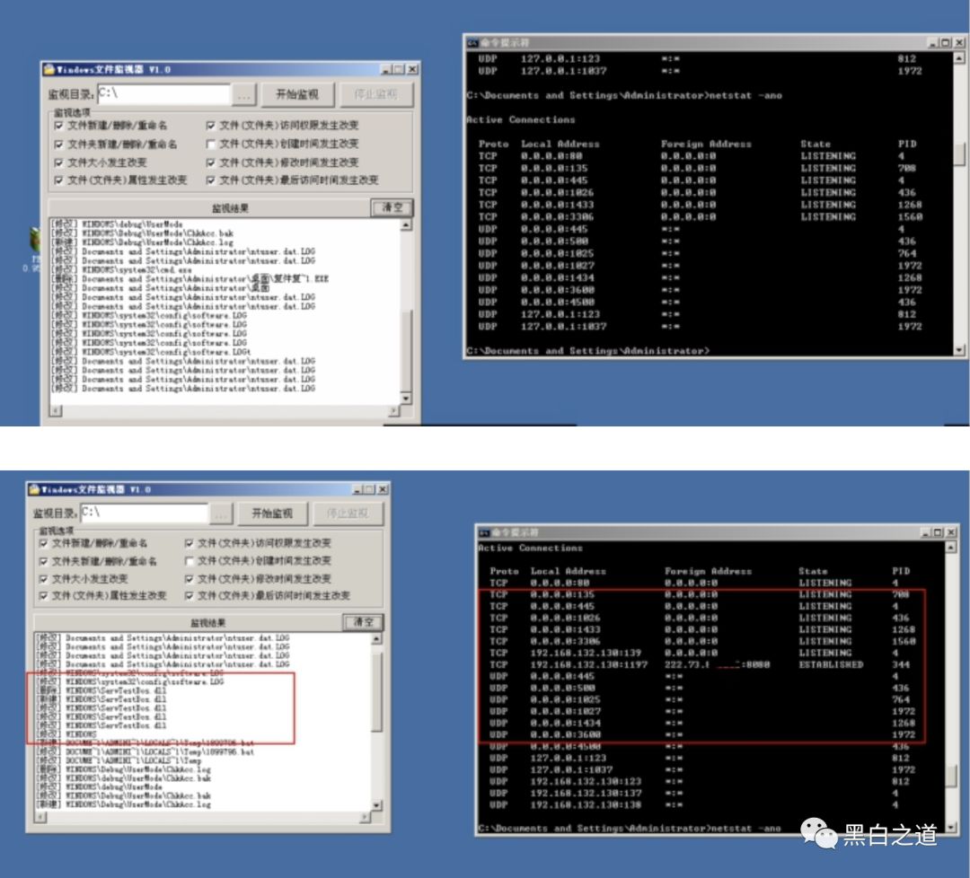Click the upper command prompt's title icon
Screen dimensions: 970x878
tap(473, 43)
